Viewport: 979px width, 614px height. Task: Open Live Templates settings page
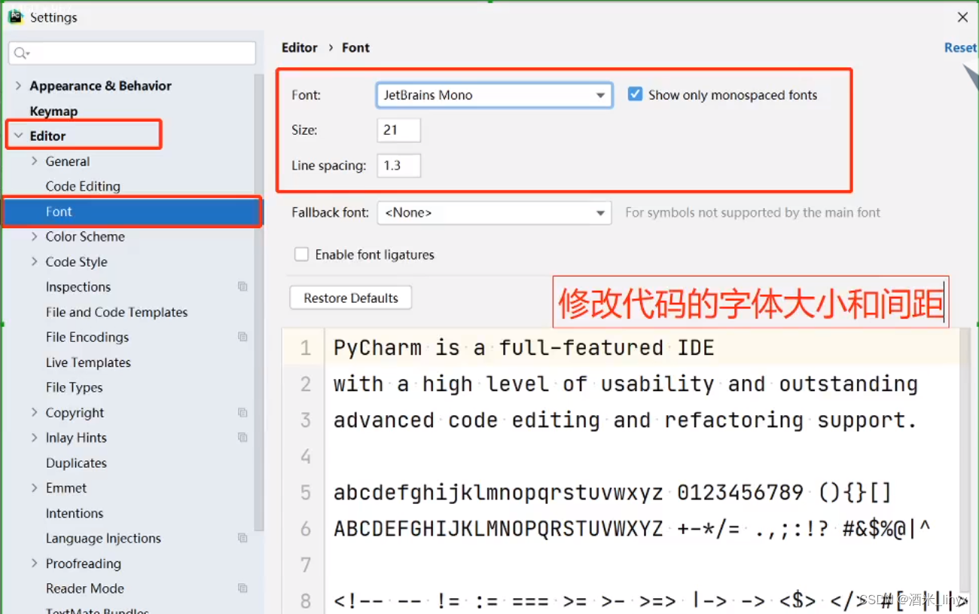click(88, 362)
